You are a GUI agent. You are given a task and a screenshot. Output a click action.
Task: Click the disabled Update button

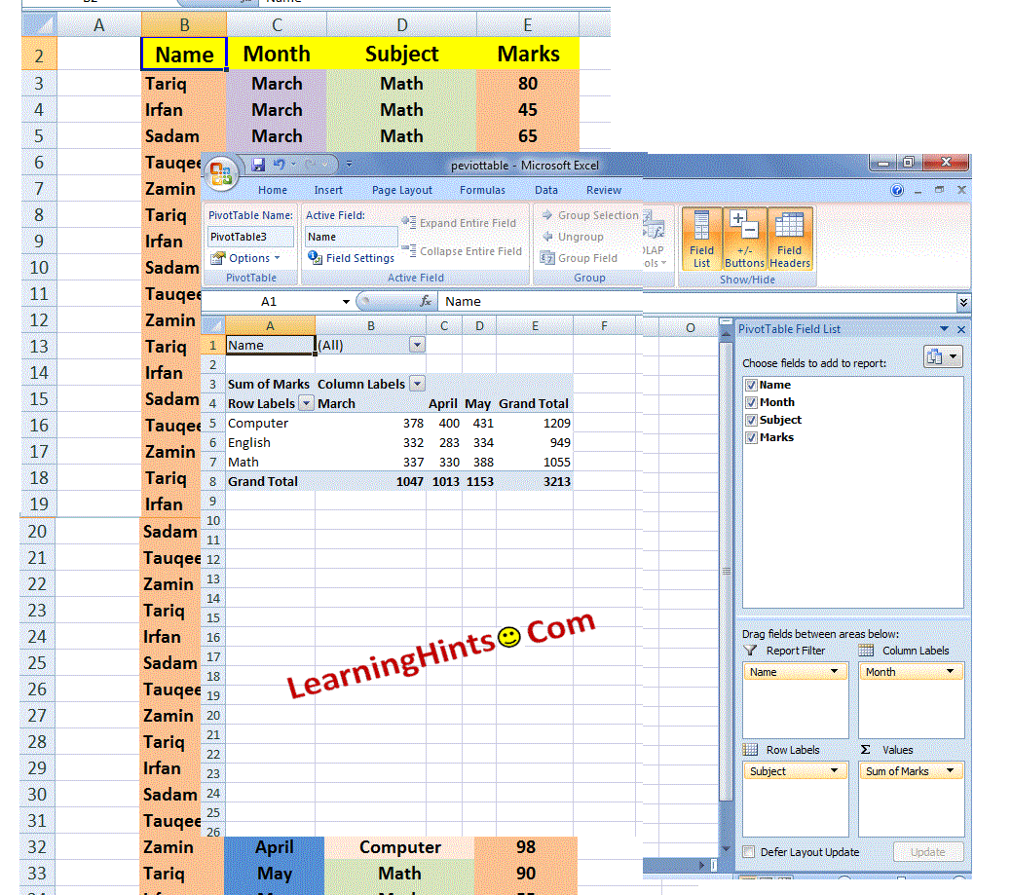point(927,850)
